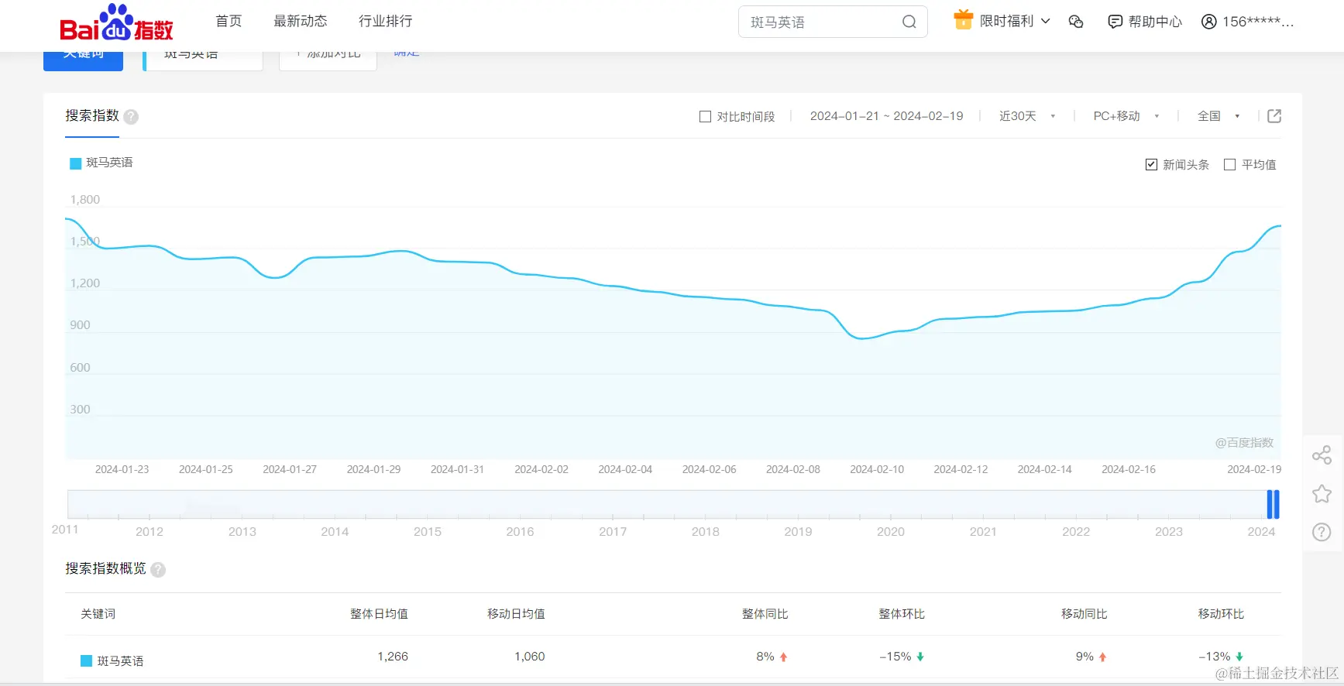1344x686 pixels.
Task: Click the 9% 移动同比 value
Action: coord(1084,657)
